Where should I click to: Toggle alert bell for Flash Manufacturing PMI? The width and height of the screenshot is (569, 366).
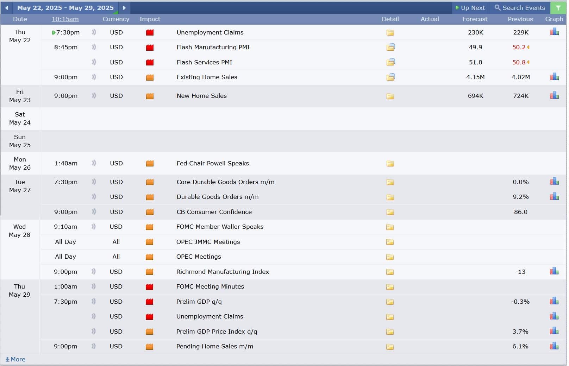point(94,47)
